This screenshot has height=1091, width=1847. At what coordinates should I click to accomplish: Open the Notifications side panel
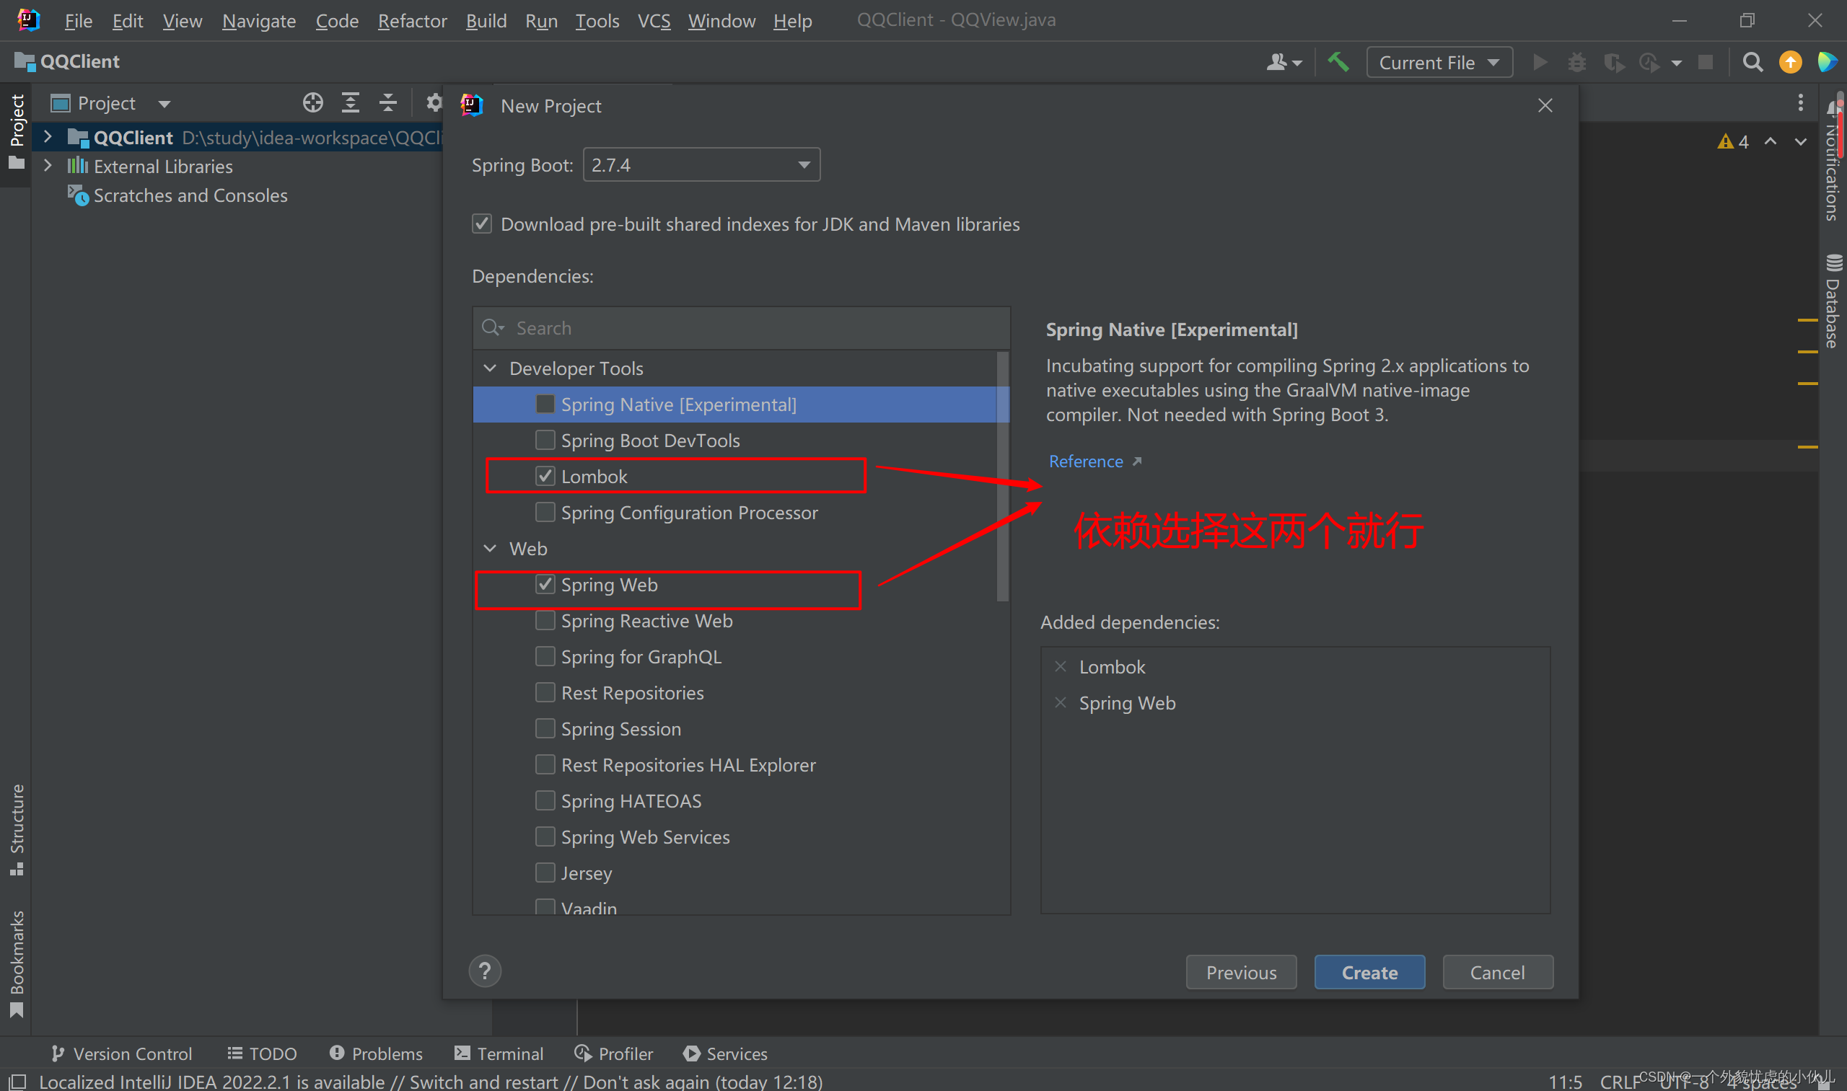pyautogui.click(x=1832, y=161)
